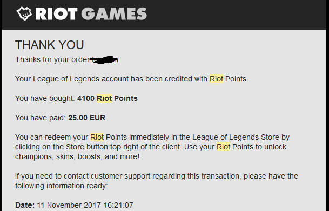Click highlighted 'Riot' in 'Use your Riot Points'
Screen dimensions: 329x211
(x=224, y=147)
